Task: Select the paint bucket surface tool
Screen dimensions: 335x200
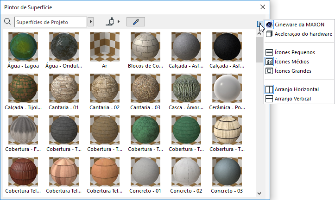Action: coord(110,22)
